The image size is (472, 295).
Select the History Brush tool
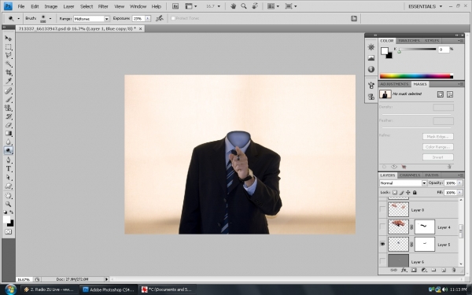[8, 116]
